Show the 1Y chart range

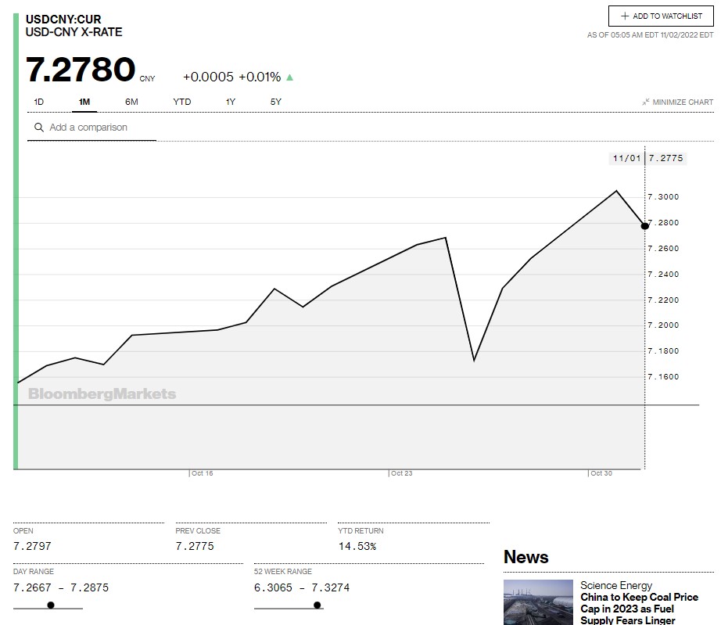[231, 102]
